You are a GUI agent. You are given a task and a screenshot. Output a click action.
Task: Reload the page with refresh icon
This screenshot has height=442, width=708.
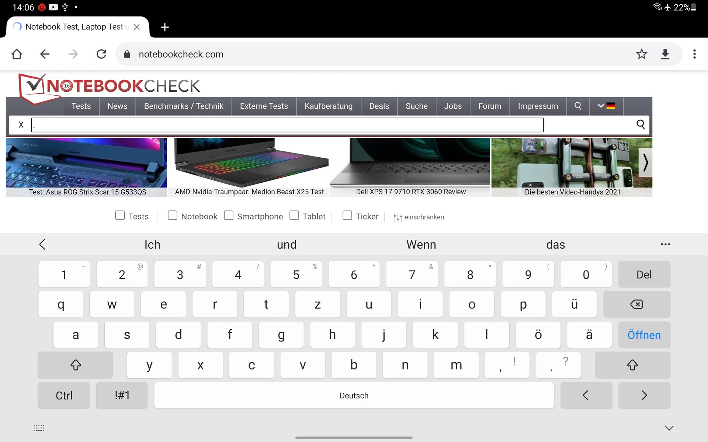click(x=101, y=54)
